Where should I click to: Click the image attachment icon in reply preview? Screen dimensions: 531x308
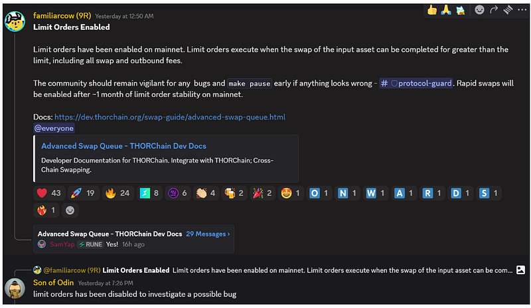(x=520, y=269)
